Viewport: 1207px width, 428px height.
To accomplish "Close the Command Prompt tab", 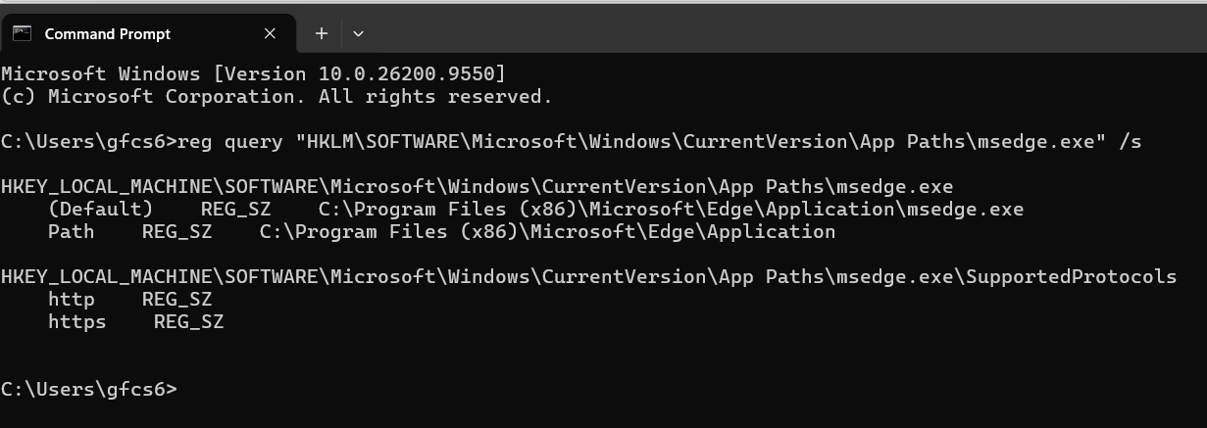I will 271,33.
